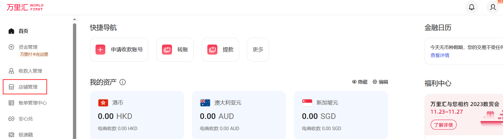Click the 0.00 AUD balance amount
Viewport: 503px width, 139px height.
(217, 116)
